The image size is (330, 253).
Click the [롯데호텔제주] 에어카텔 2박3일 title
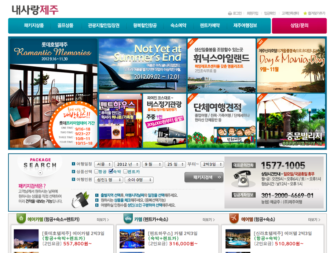[73, 233]
